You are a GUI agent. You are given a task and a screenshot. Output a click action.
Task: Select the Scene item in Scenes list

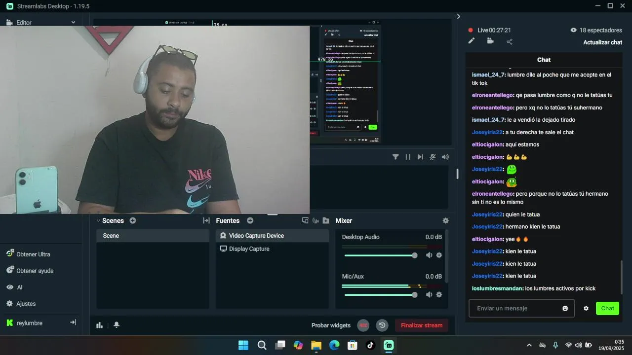(x=153, y=236)
